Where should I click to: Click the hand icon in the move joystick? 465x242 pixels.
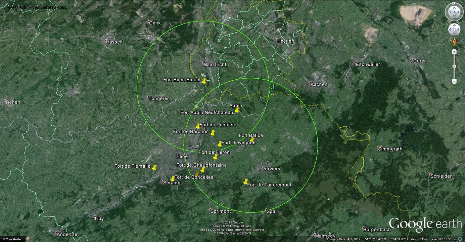[454, 30]
